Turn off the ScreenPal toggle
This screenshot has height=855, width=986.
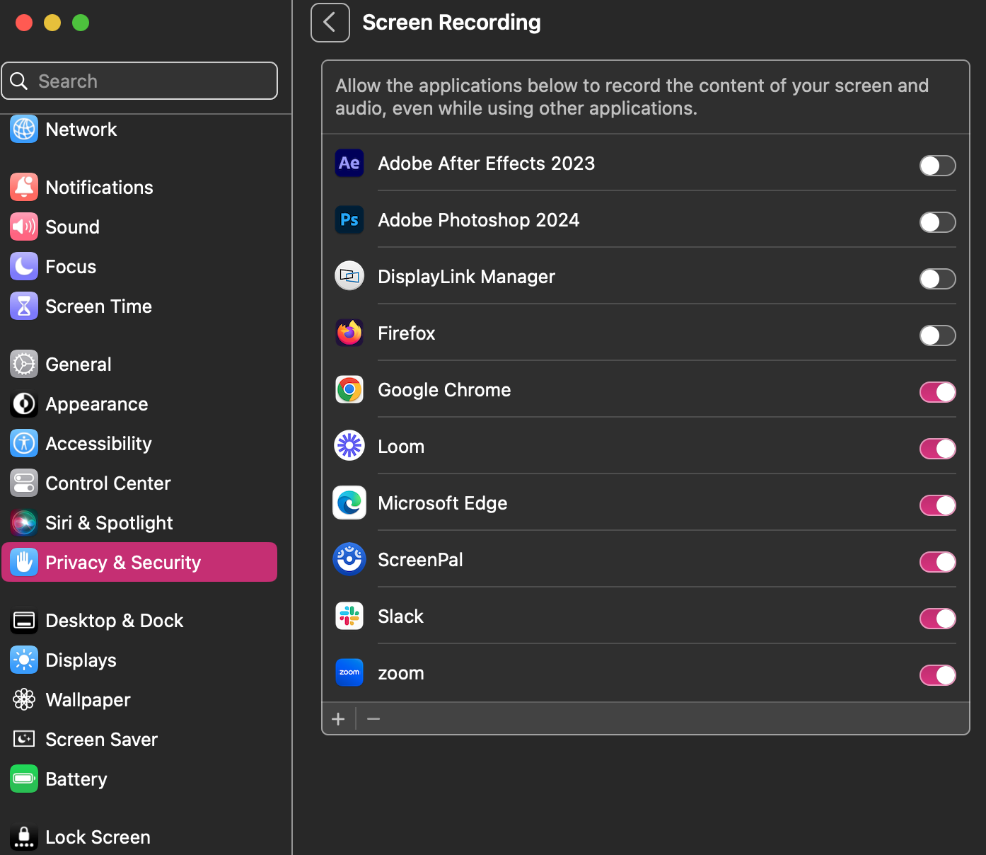coord(938,562)
